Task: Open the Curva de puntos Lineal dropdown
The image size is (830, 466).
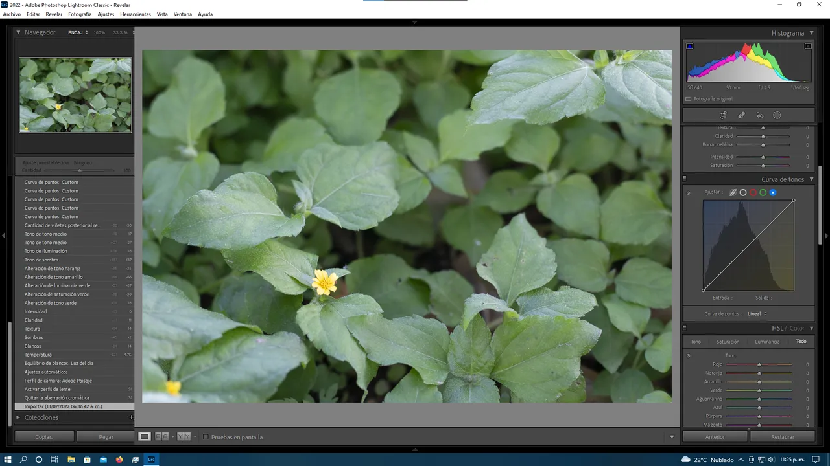Action: pos(757,314)
